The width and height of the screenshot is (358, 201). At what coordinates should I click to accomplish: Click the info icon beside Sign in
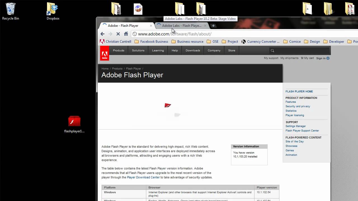click(328, 58)
